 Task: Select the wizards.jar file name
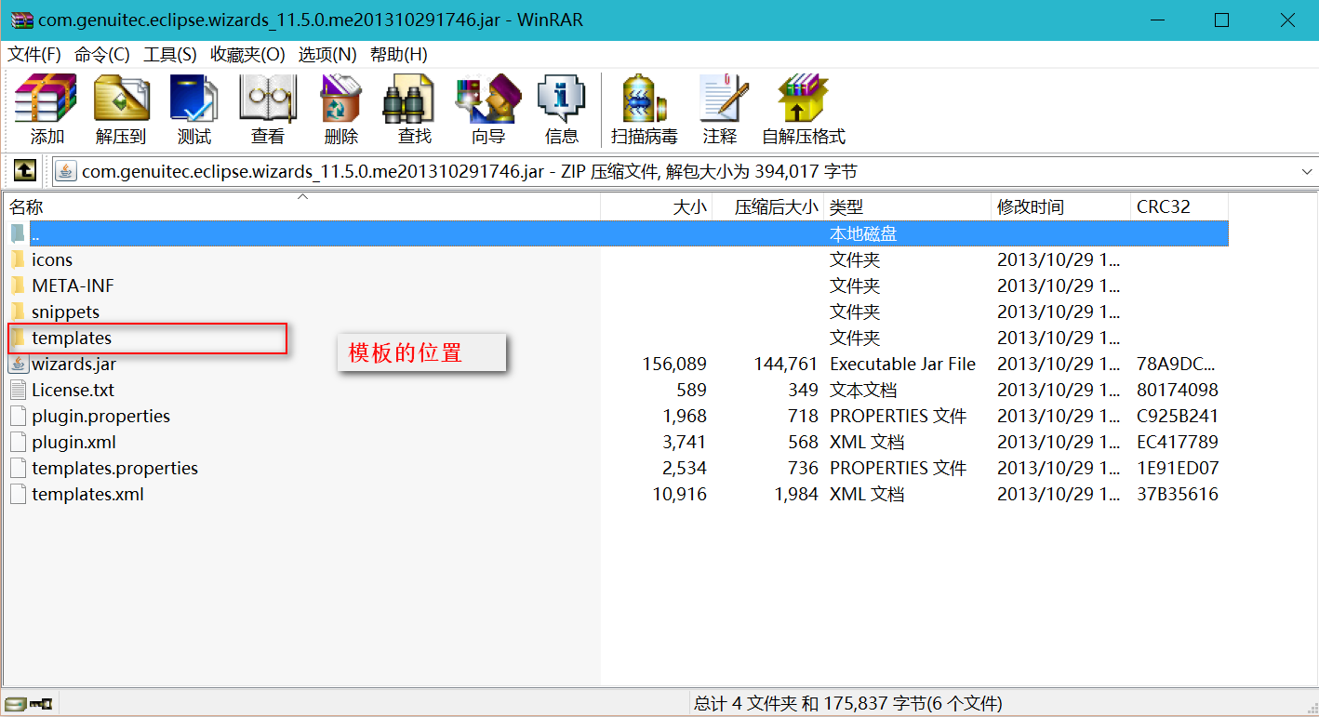pos(73,364)
